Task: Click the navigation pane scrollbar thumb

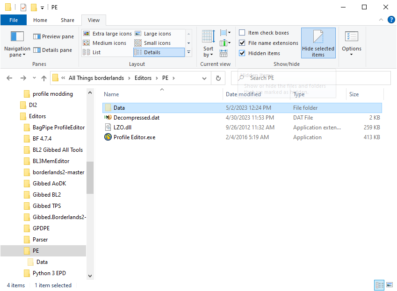Action: tap(90, 177)
